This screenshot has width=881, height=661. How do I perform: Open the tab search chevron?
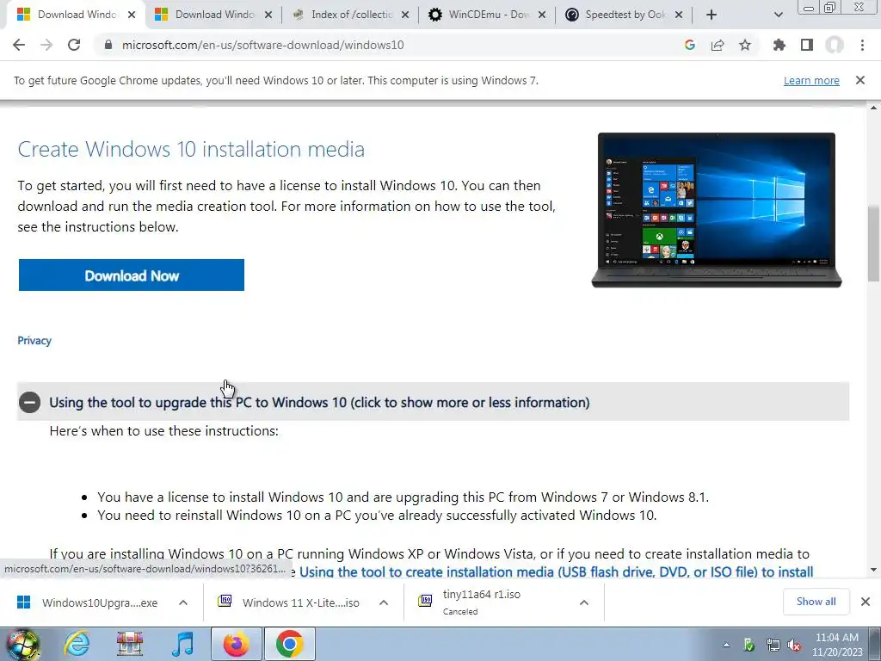coord(778,15)
